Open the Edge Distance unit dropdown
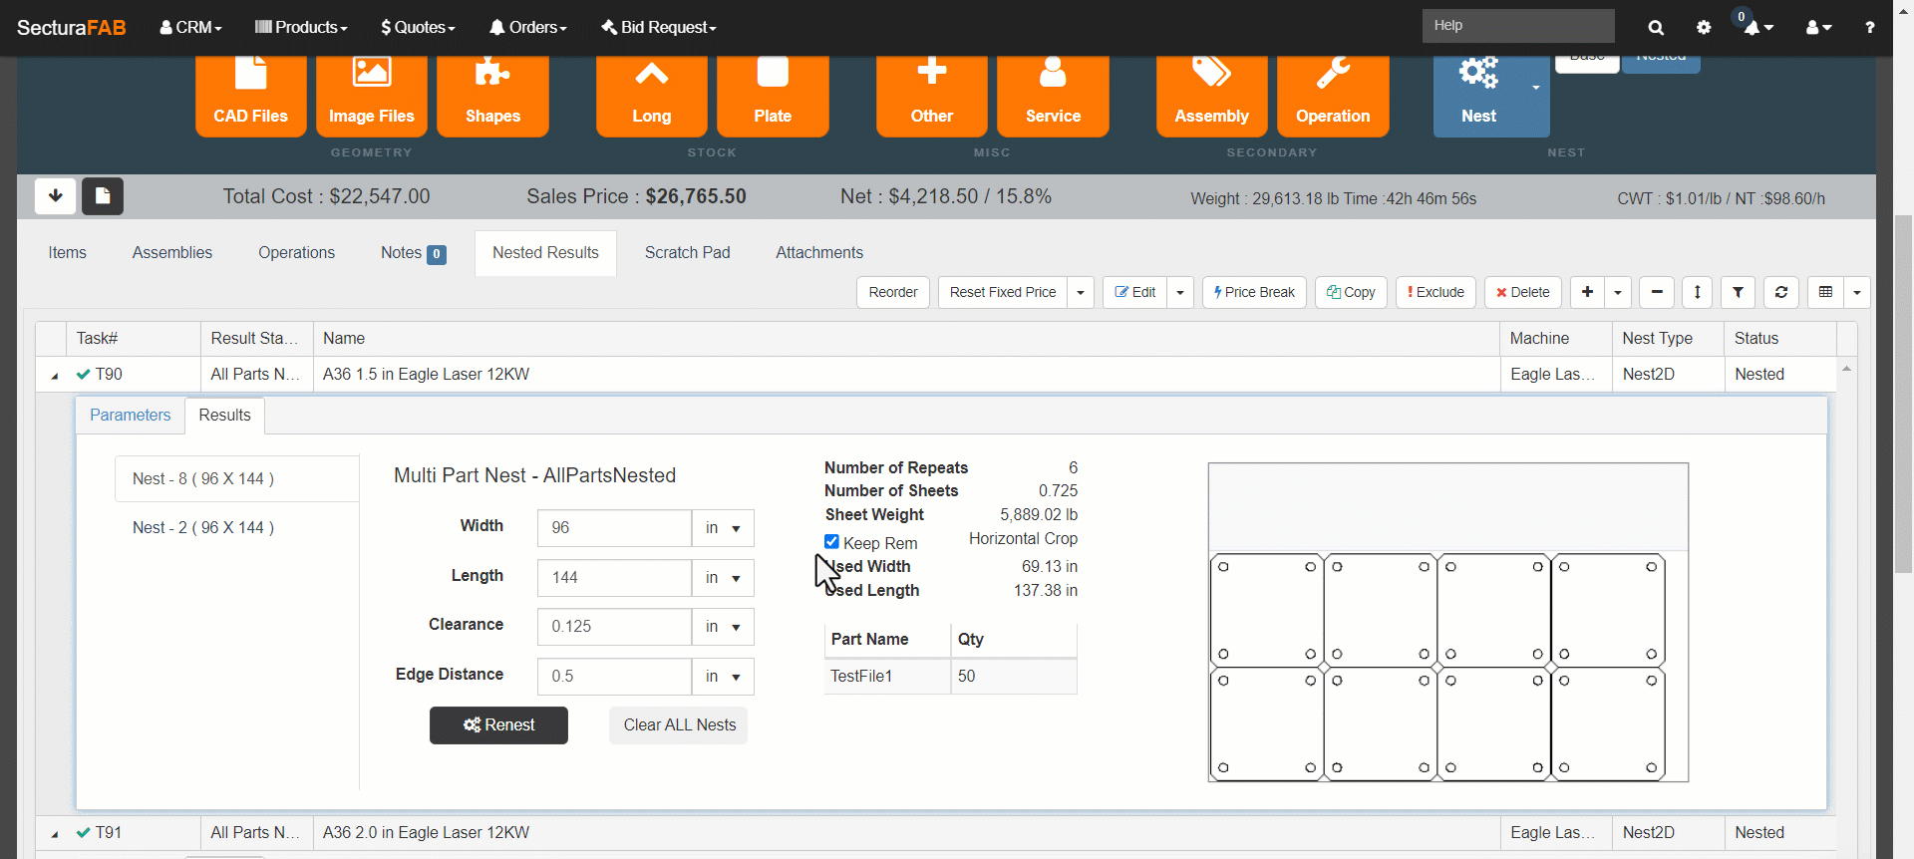The image size is (1914, 859). (723, 677)
